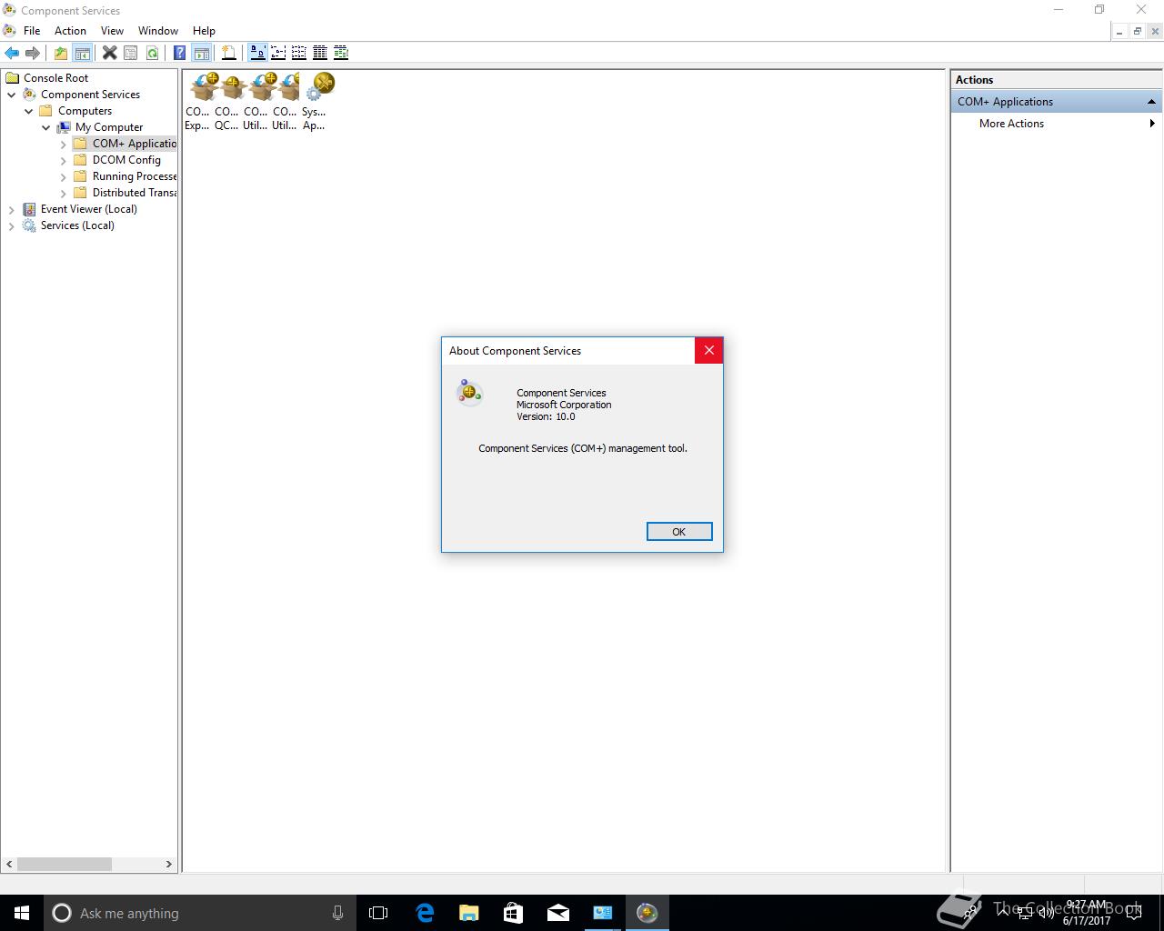Select Computers in the console tree
This screenshot has height=931, width=1164.
[85, 111]
